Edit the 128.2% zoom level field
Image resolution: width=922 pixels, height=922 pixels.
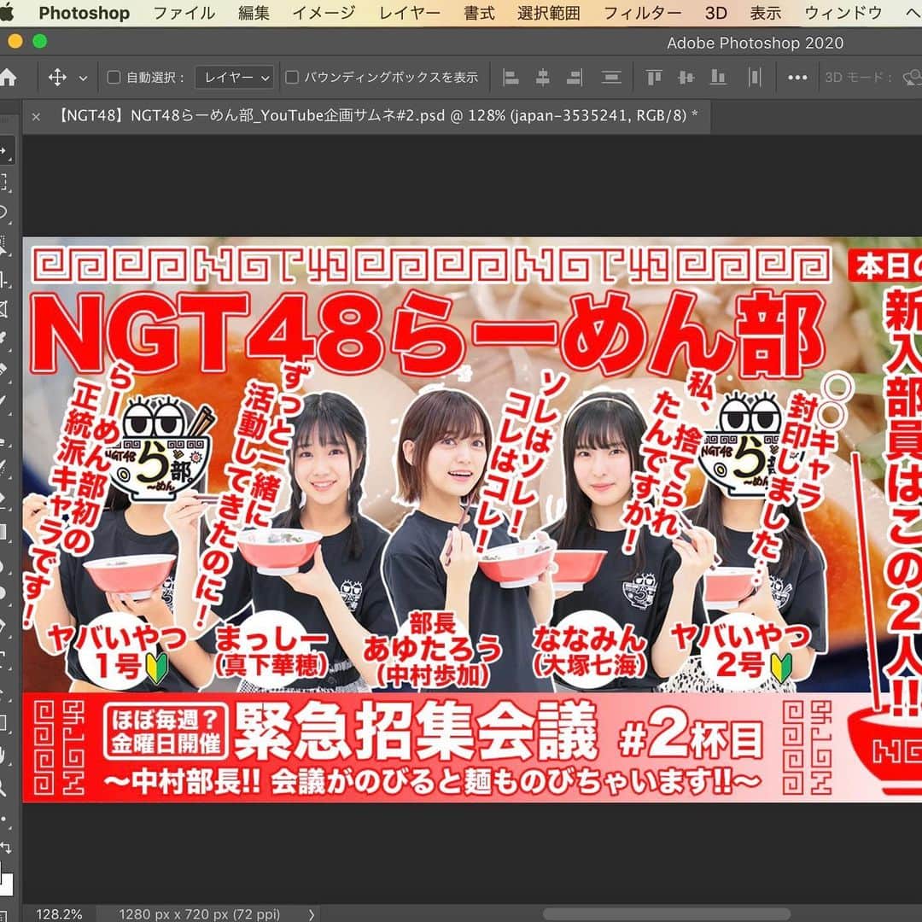[x=59, y=913]
